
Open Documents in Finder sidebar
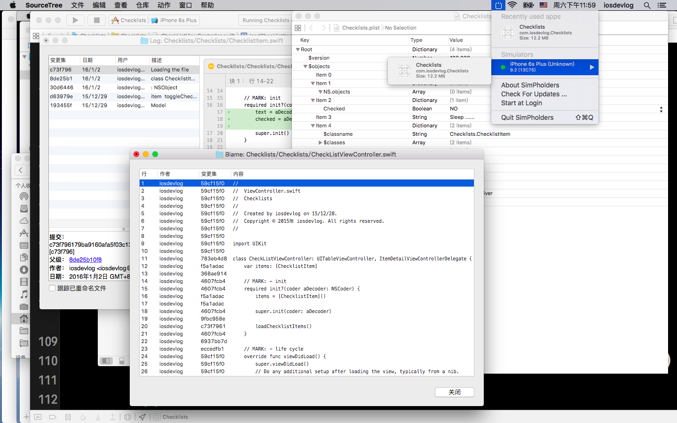click(x=24, y=258)
